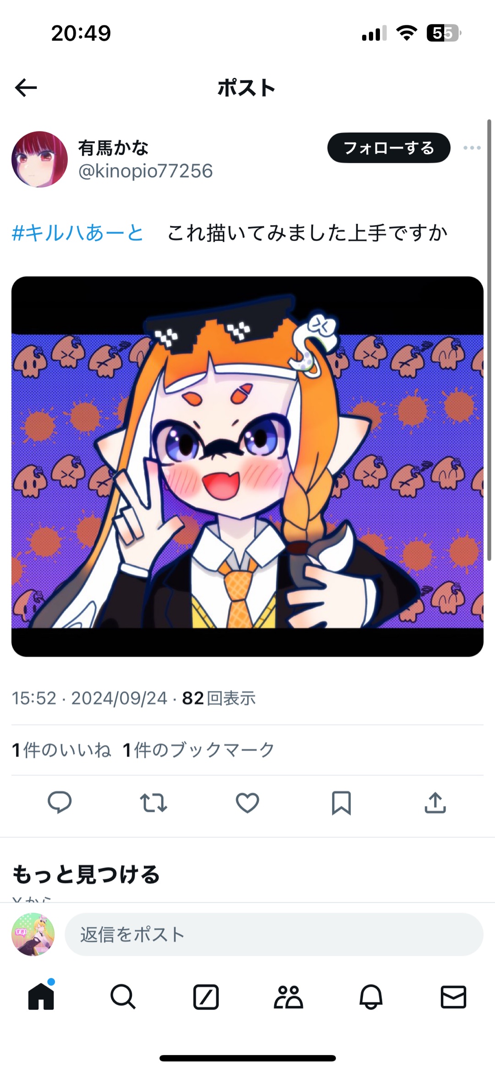The height and width of the screenshot is (1072, 495).
Task: Like the post with heart icon
Action: [x=247, y=803]
